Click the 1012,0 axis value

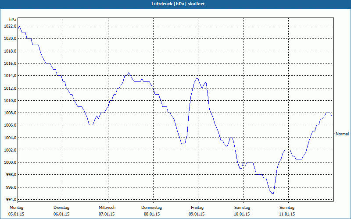point(10,88)
